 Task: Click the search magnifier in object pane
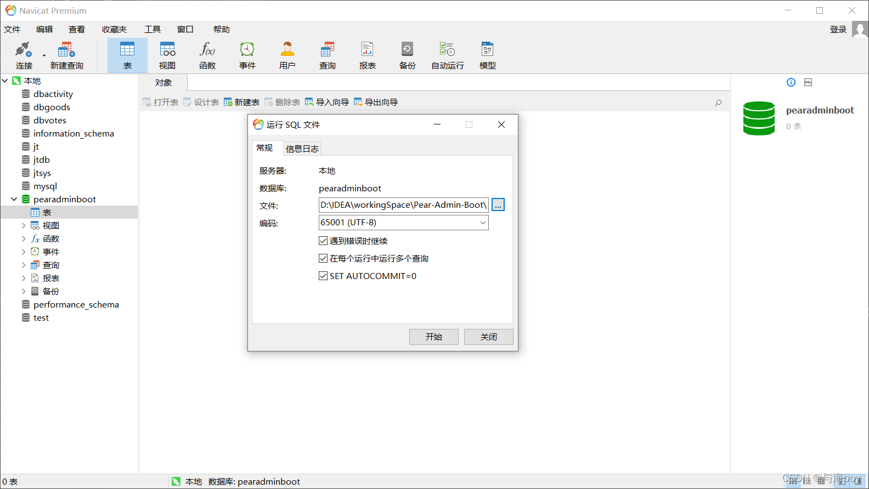pos(718,103)
